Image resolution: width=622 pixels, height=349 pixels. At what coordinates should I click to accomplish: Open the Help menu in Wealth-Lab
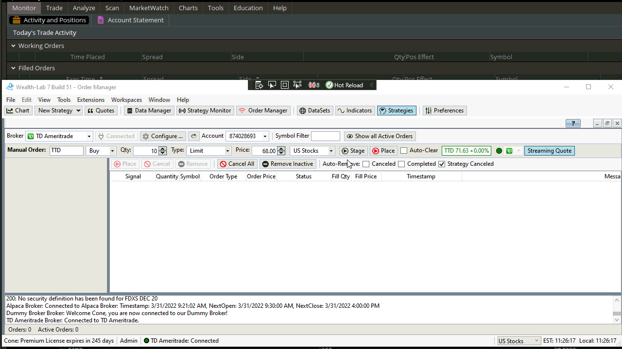pos(183,100)
